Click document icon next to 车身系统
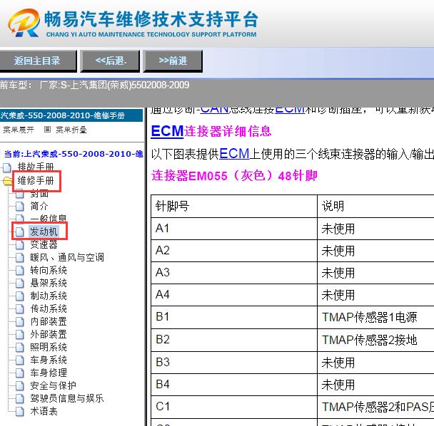Image resolution: width=434 pixels, height=426 pixels. 19,360
